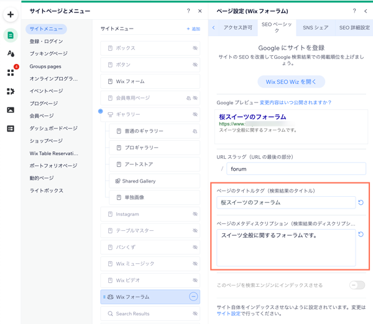
Task: Click 桜スイーツのフォーラム Google preview title
Action: pyautogui.click(x=252, y=117)
